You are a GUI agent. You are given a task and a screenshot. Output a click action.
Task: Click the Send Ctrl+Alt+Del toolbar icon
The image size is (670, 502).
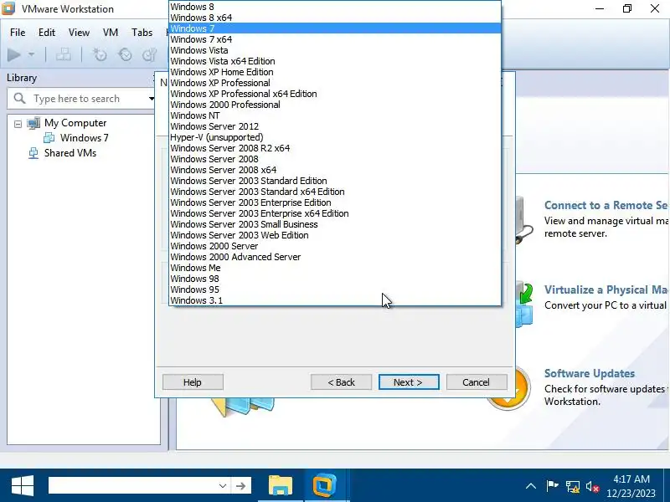pyautogui.click(x=64, y=54)
